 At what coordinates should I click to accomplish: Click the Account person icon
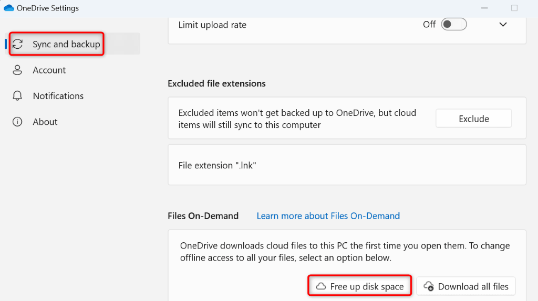(x=18, y=70)
